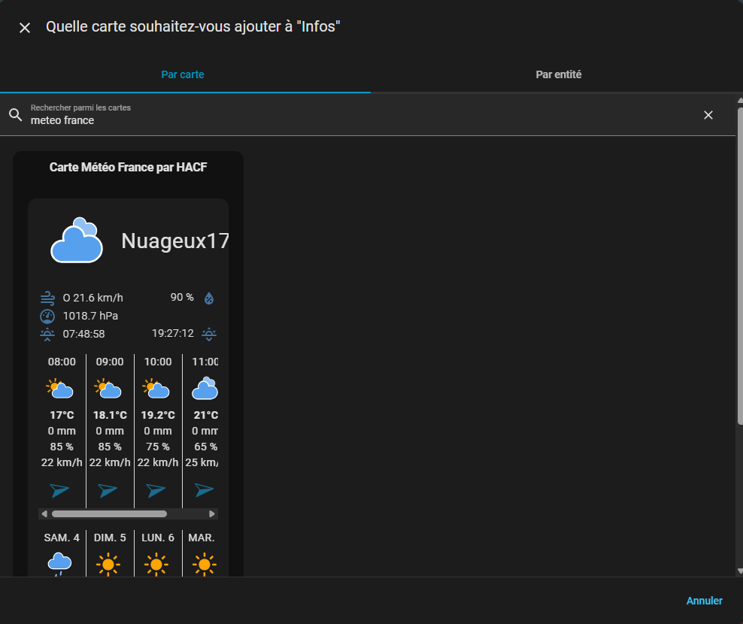Viewport: 743px width, 624px height.
Task: Click the sunrise icon next to 07:48:58
Action: (47, 334)
